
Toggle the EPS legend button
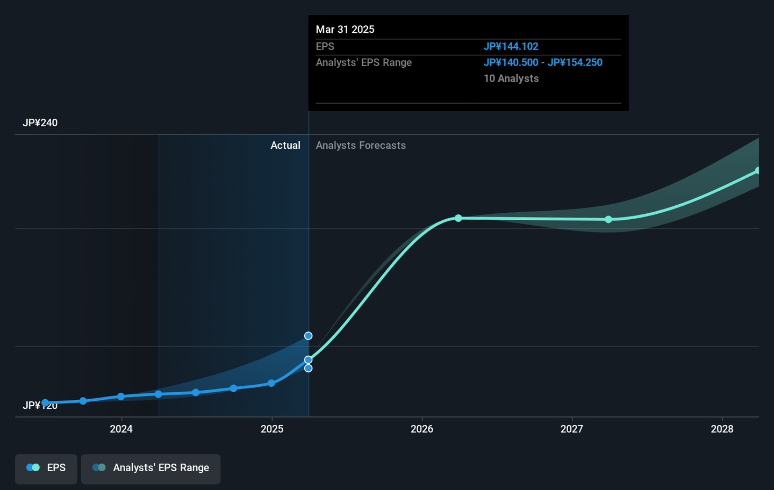tap(46, 468)
